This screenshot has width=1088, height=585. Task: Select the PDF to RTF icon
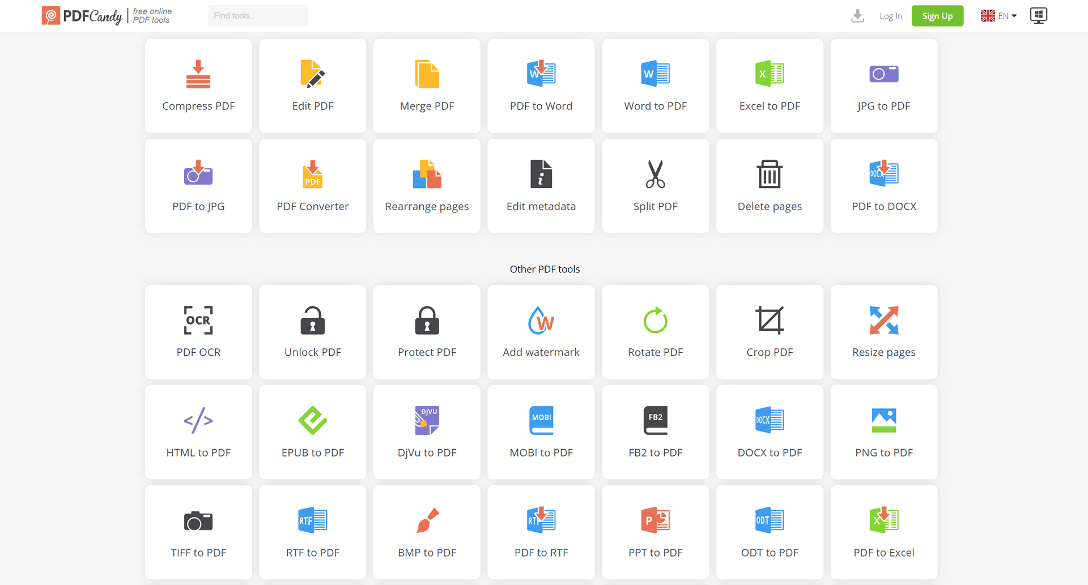pyautogui.click(x=541, y=520)
